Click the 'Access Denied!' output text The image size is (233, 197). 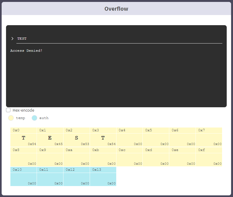click(26, 51)
